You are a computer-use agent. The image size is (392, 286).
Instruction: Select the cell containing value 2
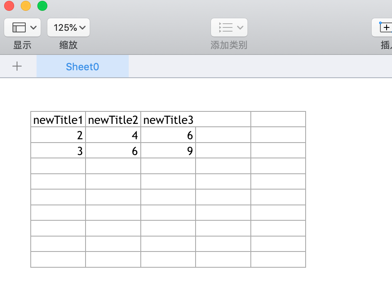coord(58,135)
